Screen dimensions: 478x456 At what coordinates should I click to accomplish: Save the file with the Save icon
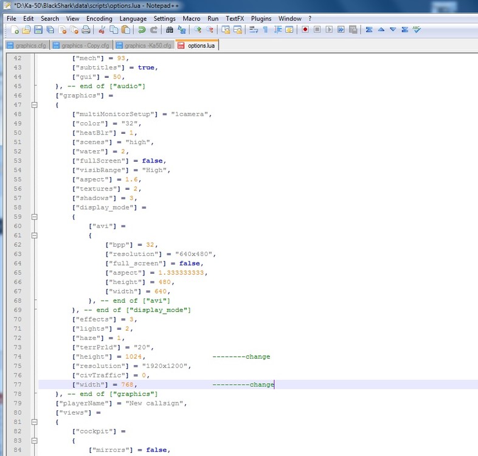coord(38,29)
